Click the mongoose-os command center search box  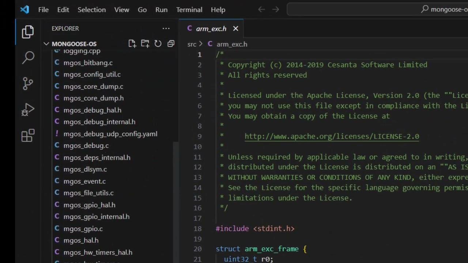point(377,9)
